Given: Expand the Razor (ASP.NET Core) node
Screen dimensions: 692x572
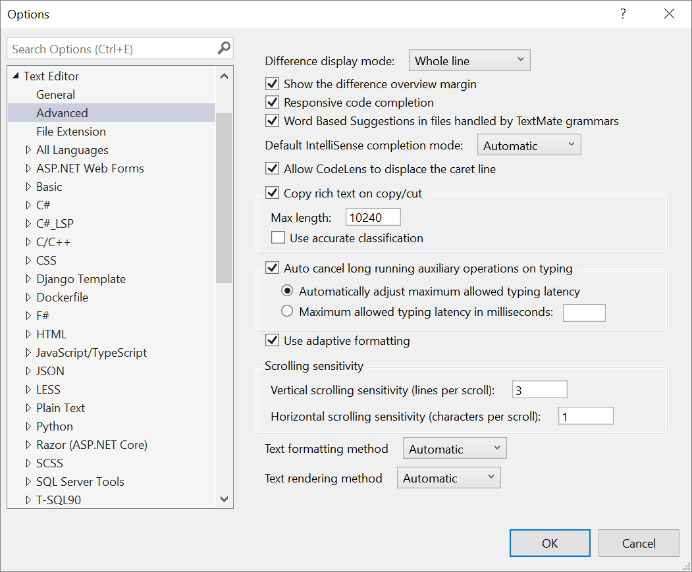Looking at the screenshot, I should tap(28, 445).
